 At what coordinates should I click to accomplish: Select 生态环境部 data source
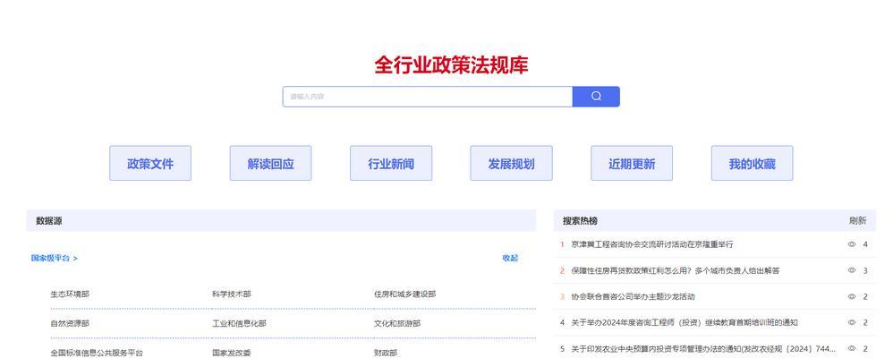click(x=70, y=294)
